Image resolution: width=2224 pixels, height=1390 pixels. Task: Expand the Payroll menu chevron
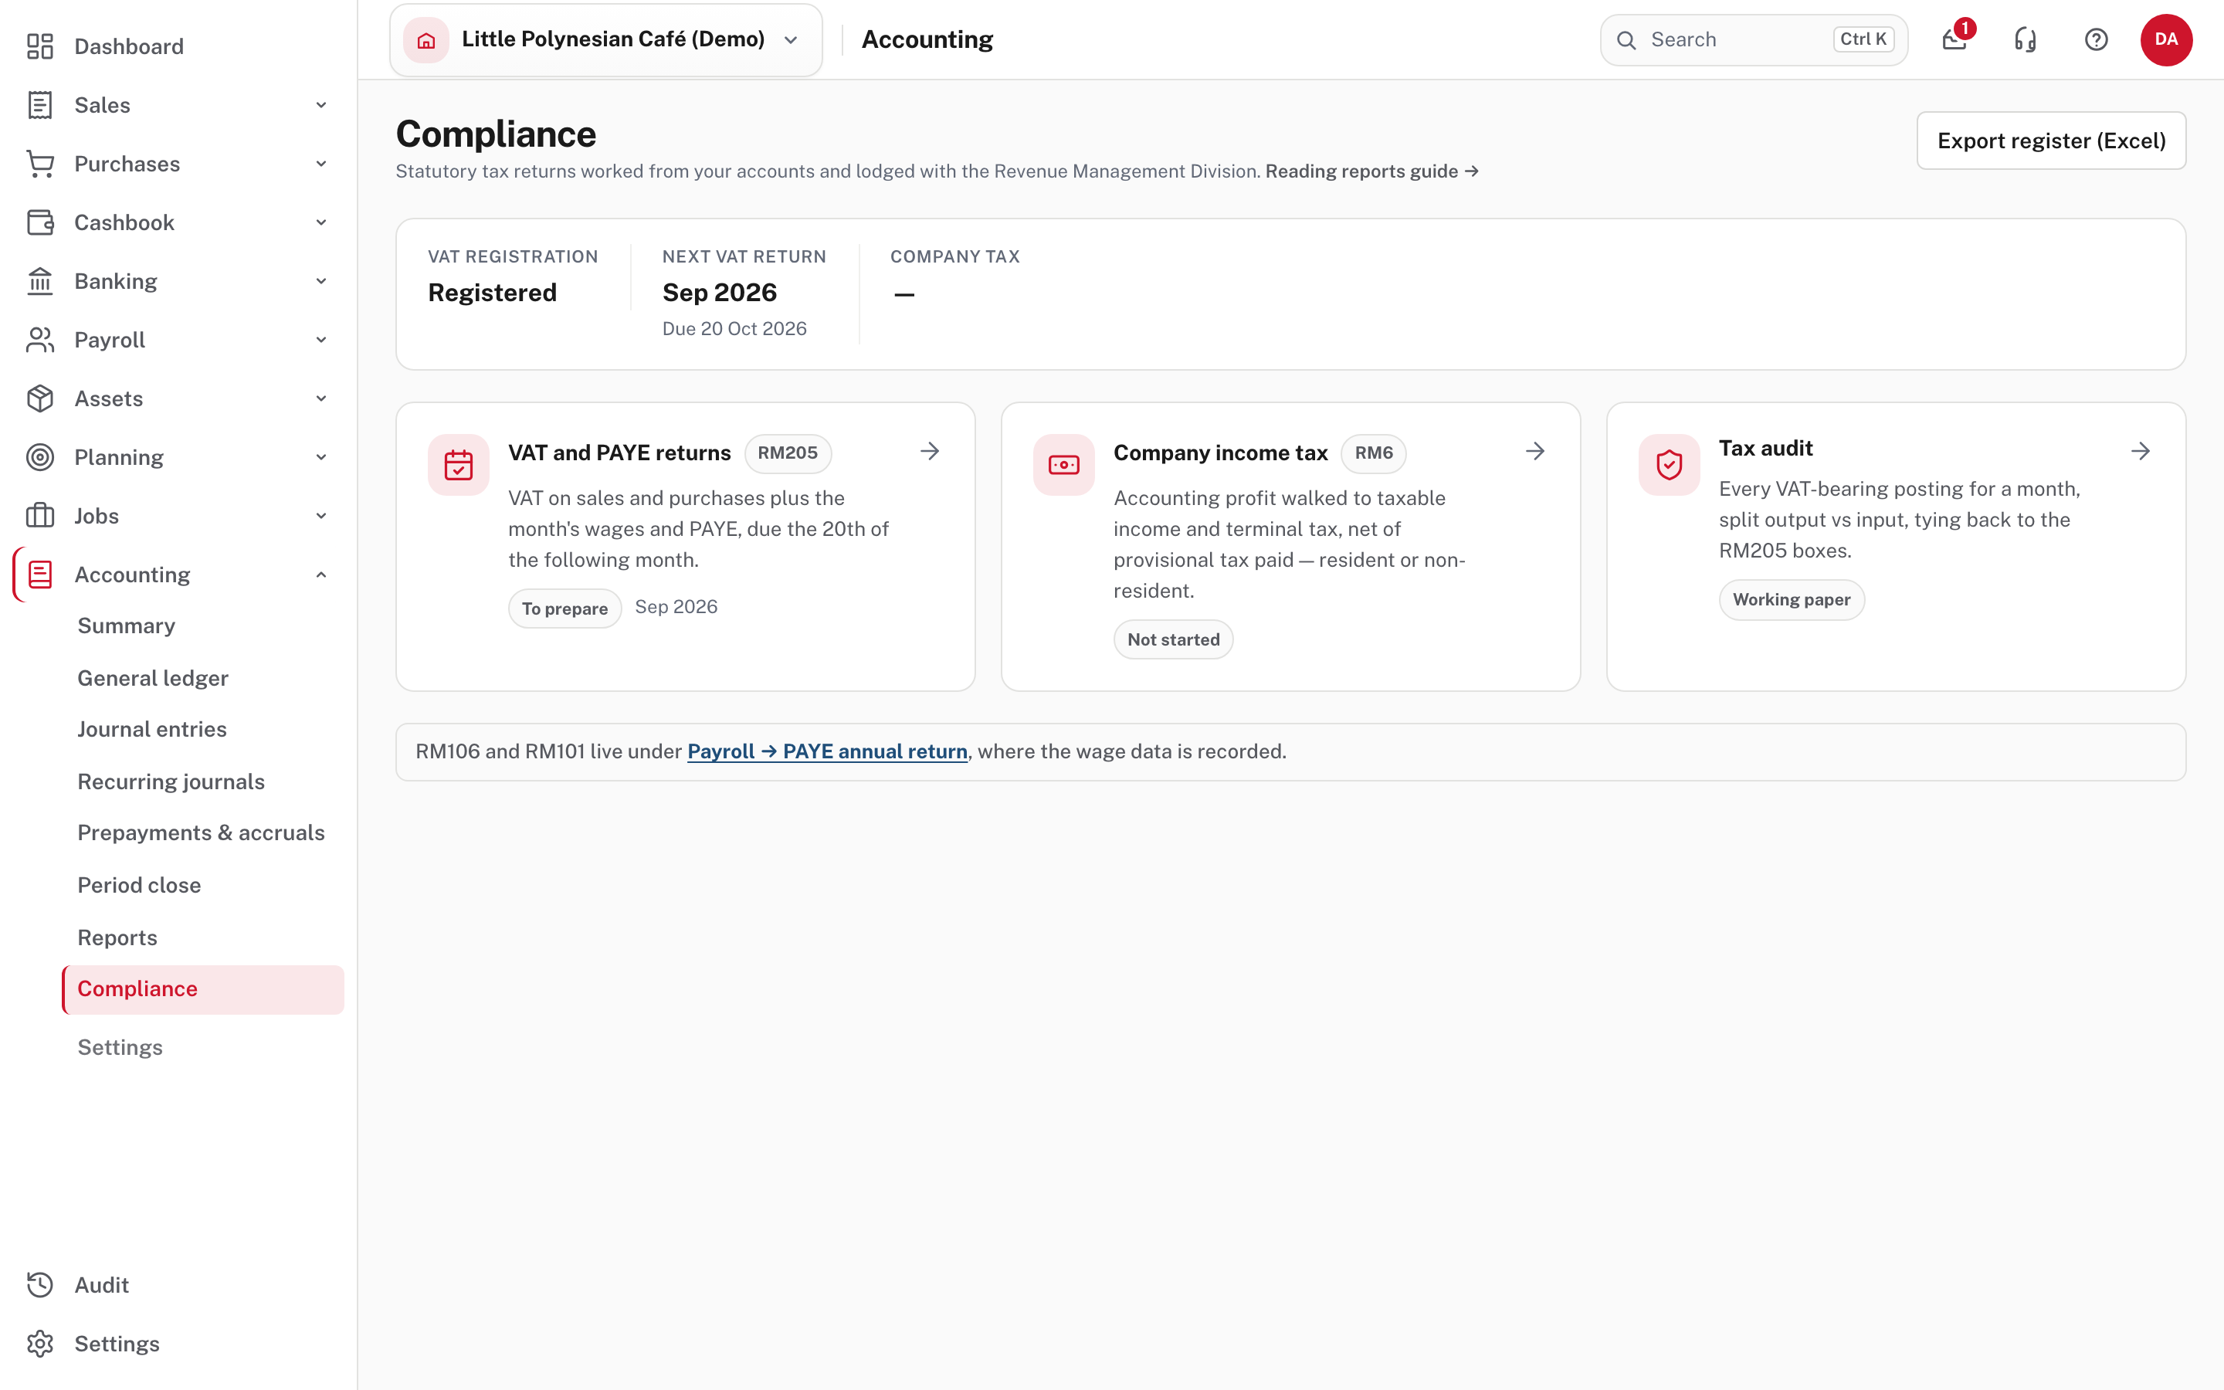(x=320, y=340)
